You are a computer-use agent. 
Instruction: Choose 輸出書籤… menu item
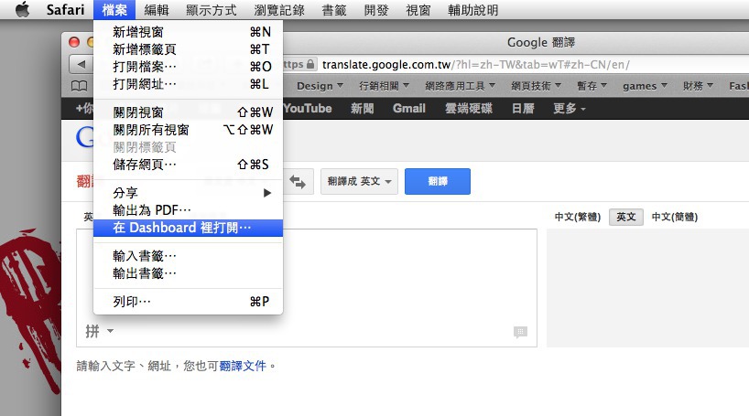[189, 273]
